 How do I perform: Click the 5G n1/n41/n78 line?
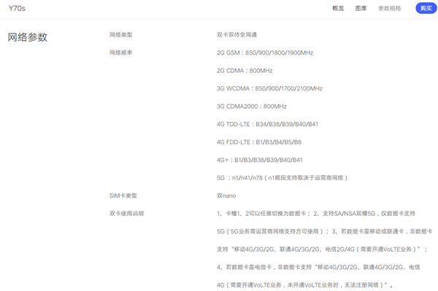pos(282,178)
